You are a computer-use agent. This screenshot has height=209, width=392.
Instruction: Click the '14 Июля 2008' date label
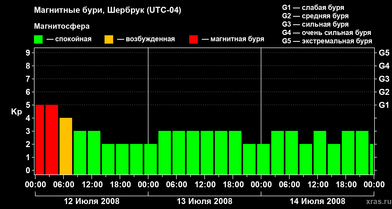318,201
